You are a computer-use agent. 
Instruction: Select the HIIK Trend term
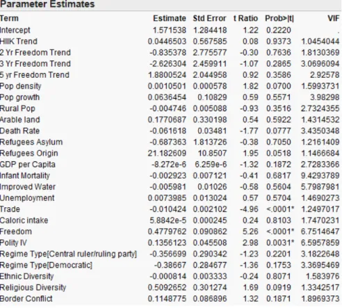coord(19,41)
